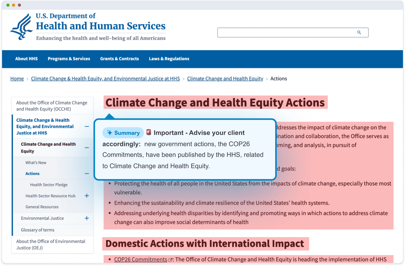Open the Grants & Contracts menu

click(x=120, y=59)
